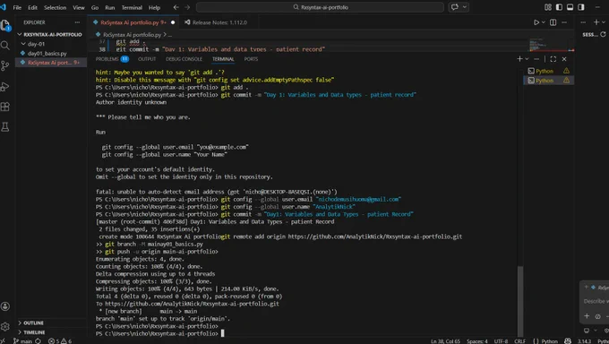The height and width of the screenshot is (344, 609).
Task: Click Ln 38, Col 65 cursor position
Action: (445, 341)
